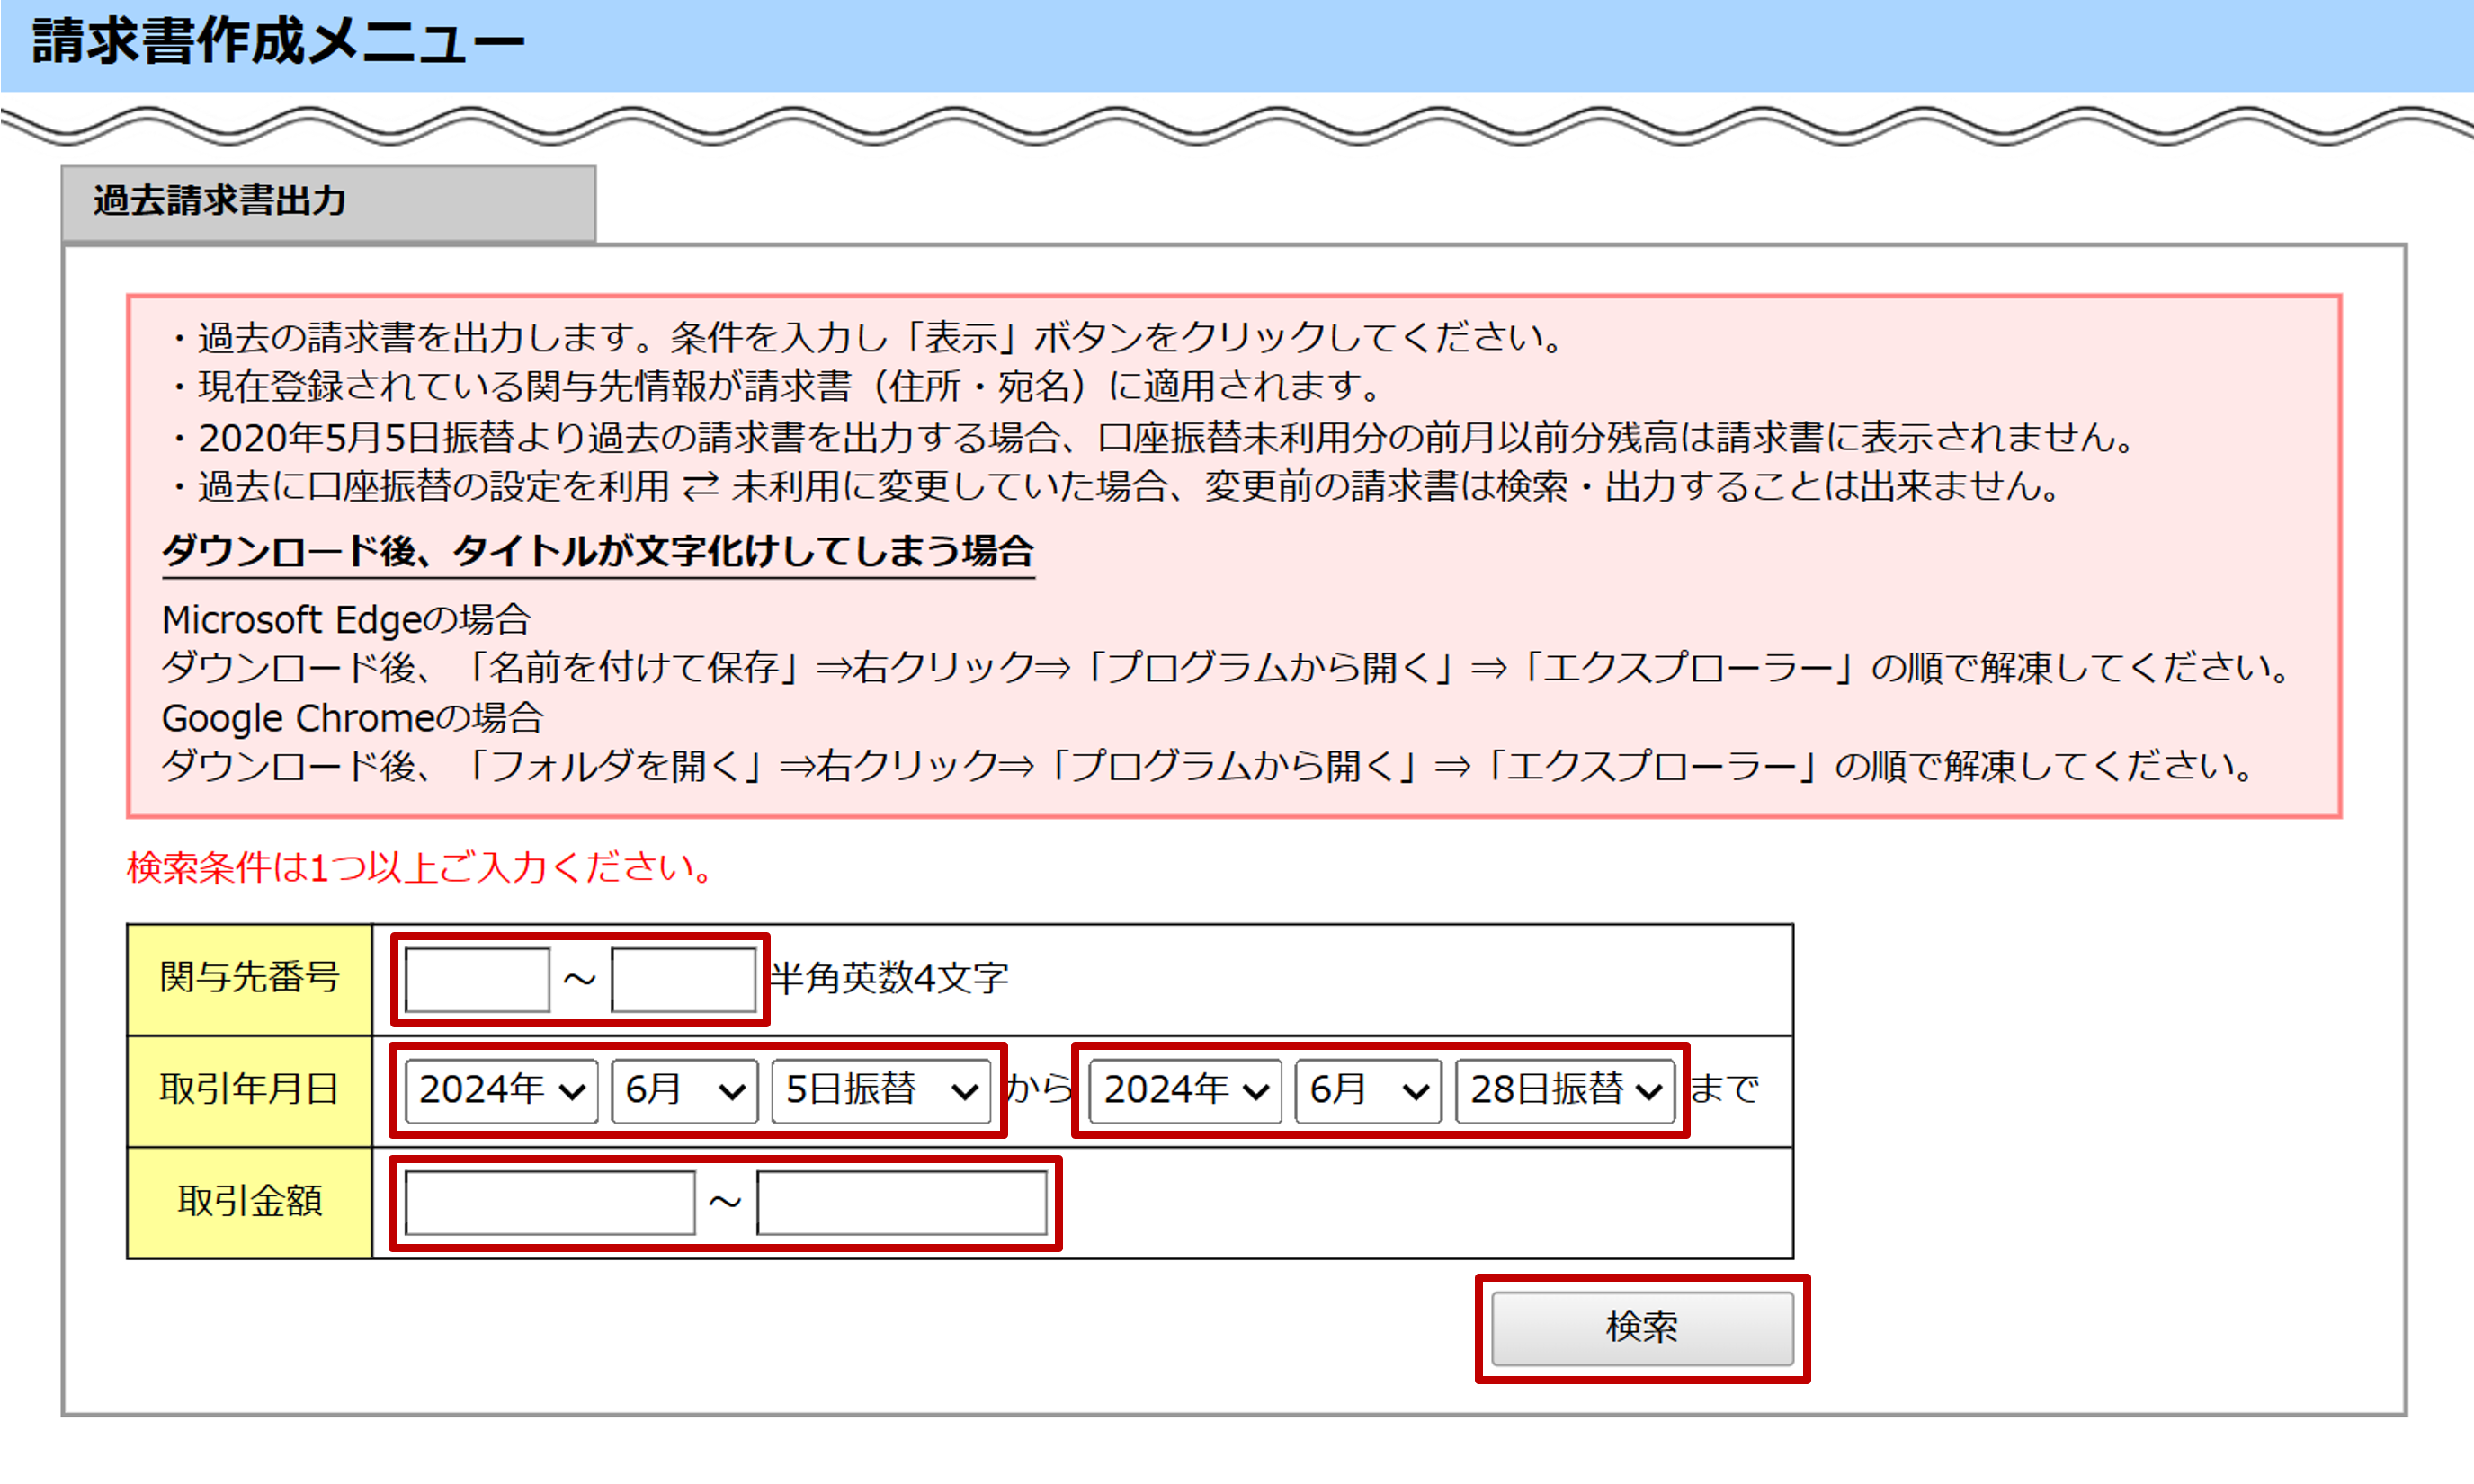Click the maximum 取引金額 input field
The width and height of the screenshot is (2474, 1484).
[901, 1203]
